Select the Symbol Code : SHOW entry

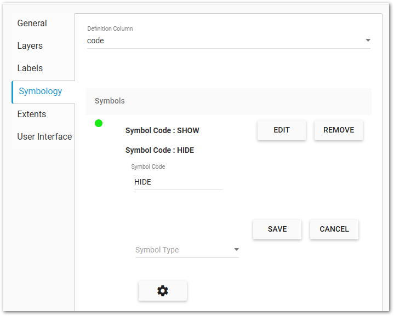162,130
